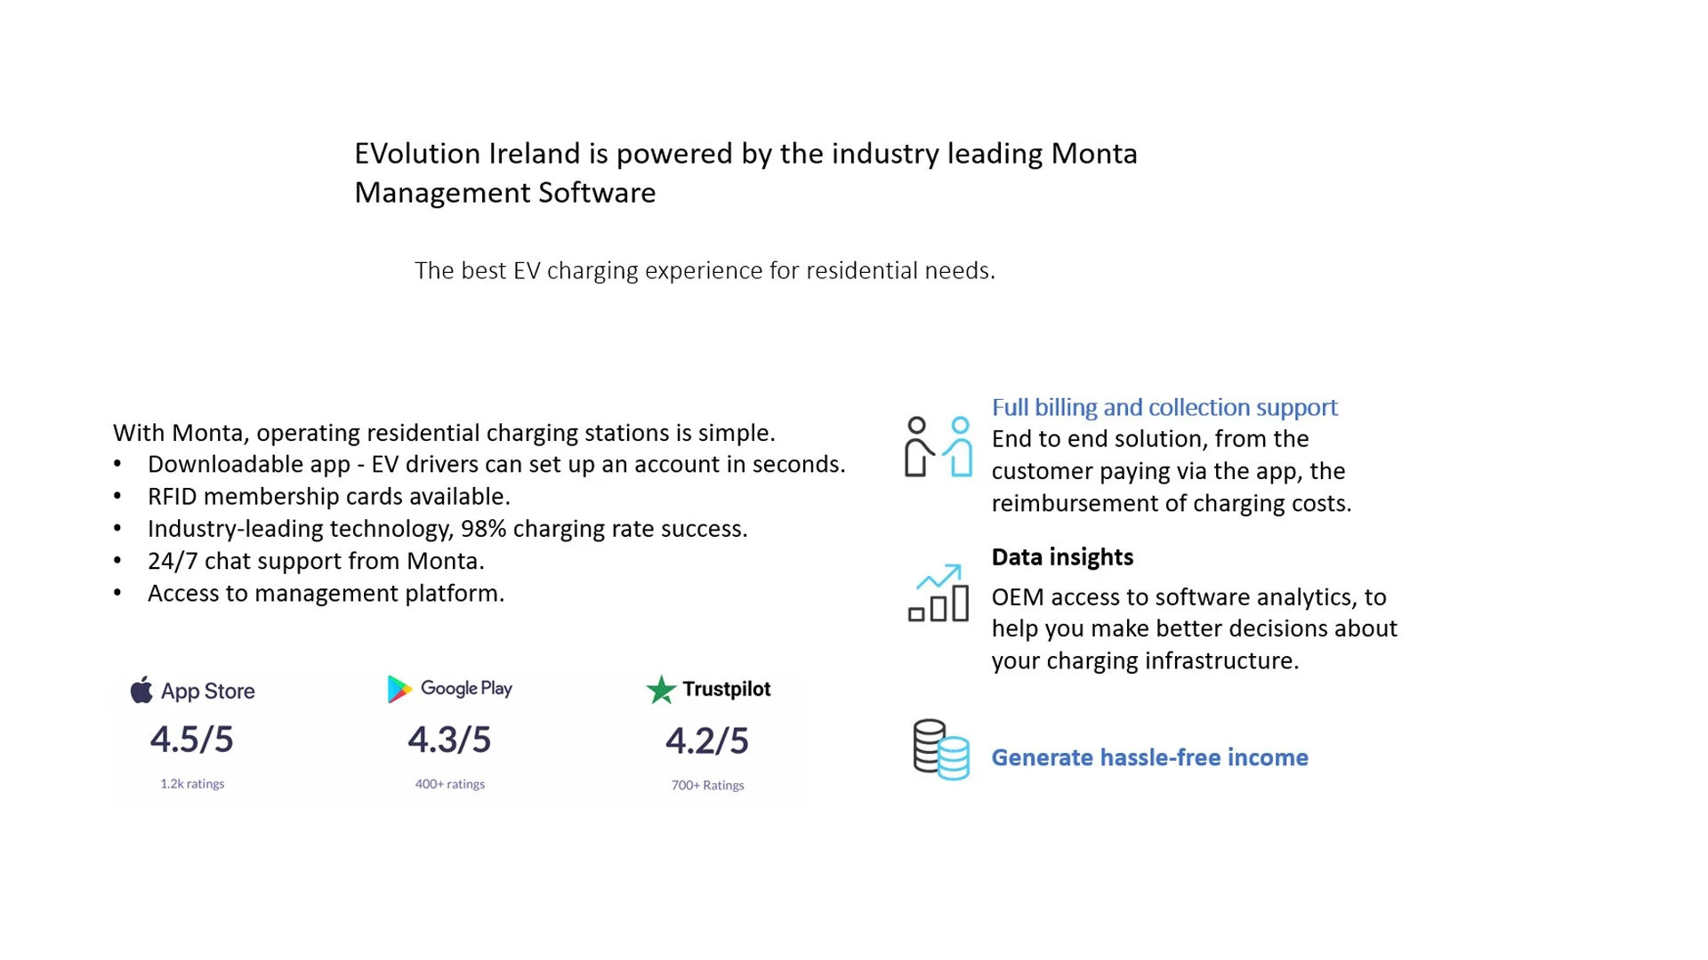Click the Trustpilot wordmark text
The width and height of the screenshot is (1708, 960).
(726, 689)
